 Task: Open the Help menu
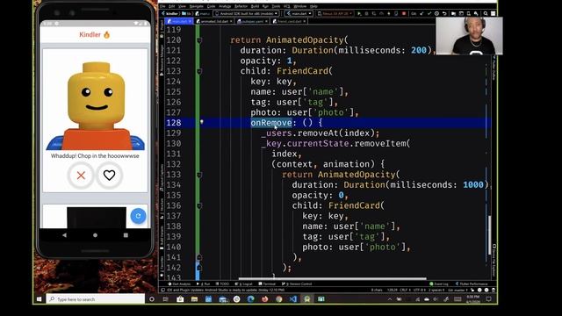[x=313, y=6]
